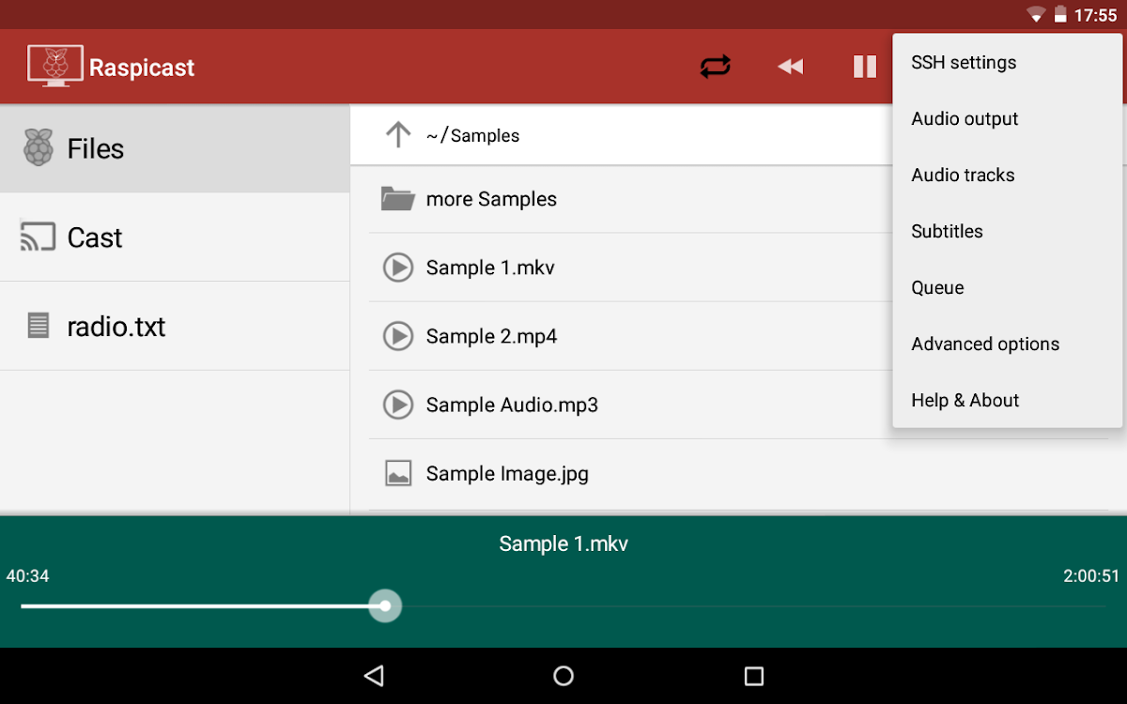Play the Sample 2.mp4 file
The image size is (1127, 704).
491,336
